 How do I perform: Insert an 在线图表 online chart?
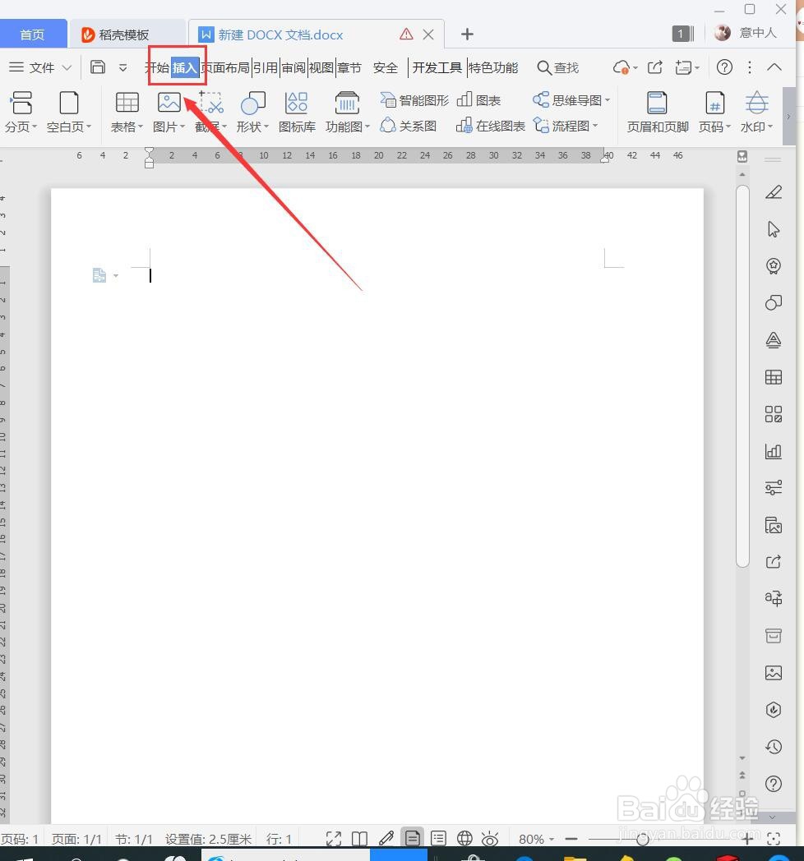491,126
